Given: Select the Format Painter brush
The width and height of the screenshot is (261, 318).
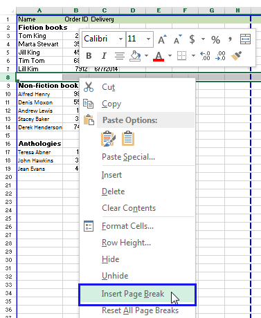Looking at the screenshot, I should pyautogui.click(x=236, y=56).
